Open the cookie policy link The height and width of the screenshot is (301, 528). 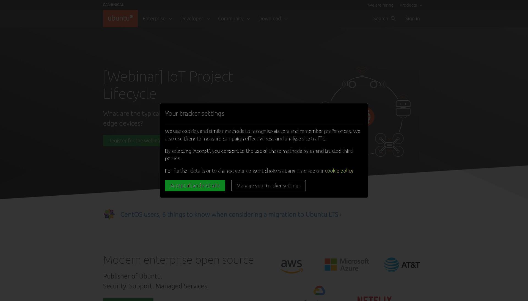click(x=339, y=171)
